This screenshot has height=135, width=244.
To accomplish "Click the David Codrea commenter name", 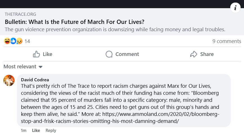I will coord(35,80).
